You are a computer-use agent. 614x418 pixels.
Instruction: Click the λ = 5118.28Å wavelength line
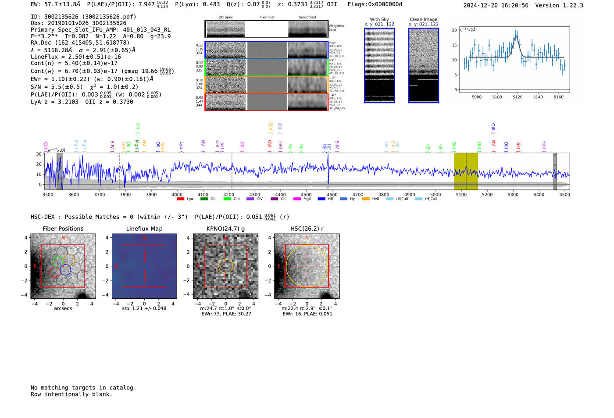(x=83, y=50)
